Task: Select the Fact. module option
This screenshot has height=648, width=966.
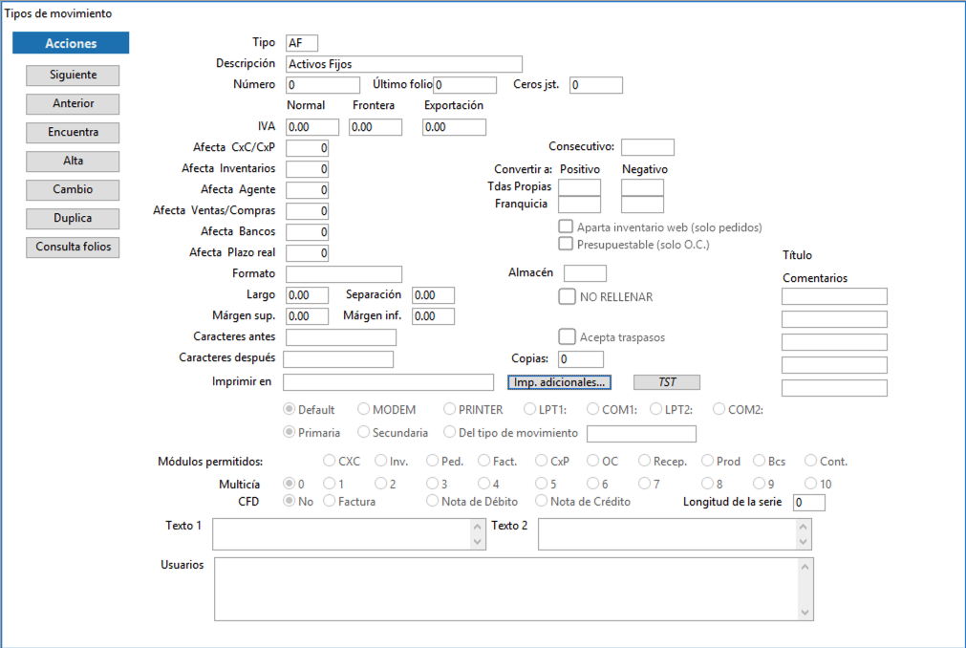Action: (x=484, y=461)
